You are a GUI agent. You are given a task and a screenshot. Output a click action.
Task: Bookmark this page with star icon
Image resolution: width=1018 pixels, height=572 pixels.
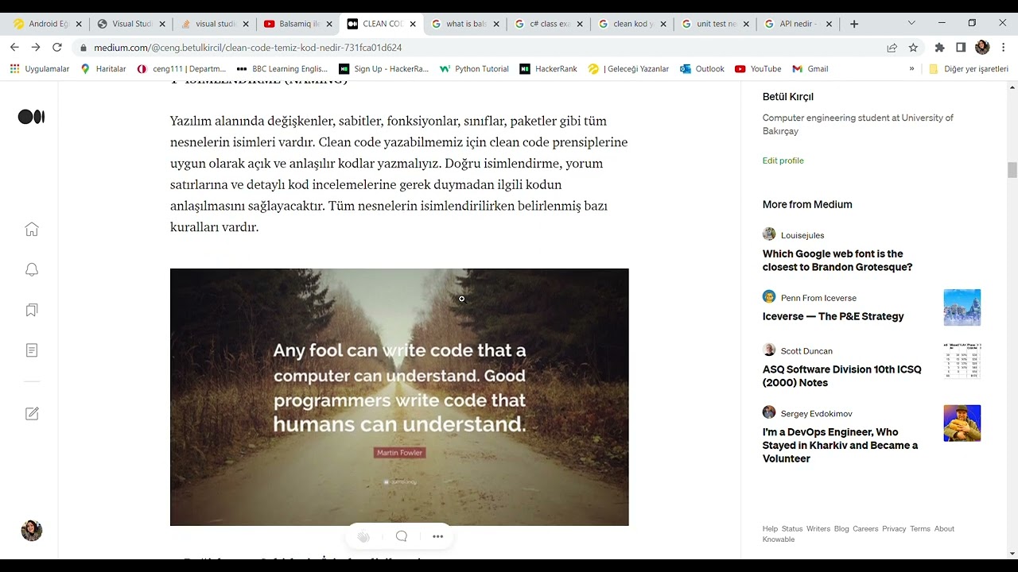click(913, 48)
